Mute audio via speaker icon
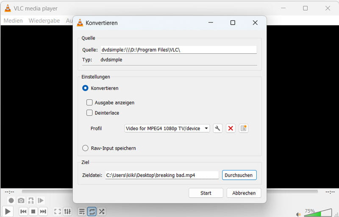339x217 pixels. click(298, 214)
